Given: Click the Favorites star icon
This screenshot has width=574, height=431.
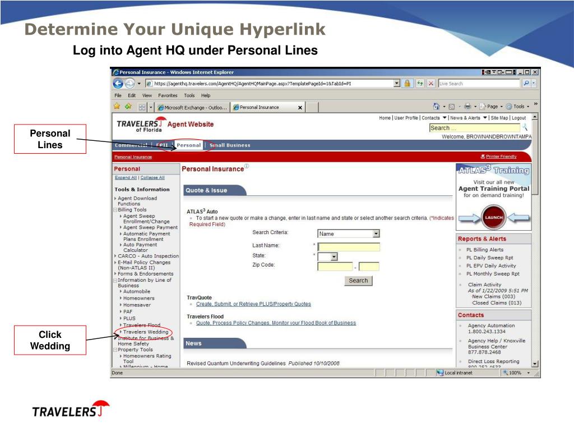Looking at the screenshot, I should coord(117,106).
